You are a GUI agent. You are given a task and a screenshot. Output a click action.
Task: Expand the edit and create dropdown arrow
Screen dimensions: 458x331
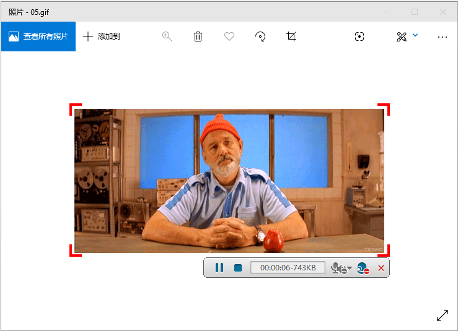[415, 35]
